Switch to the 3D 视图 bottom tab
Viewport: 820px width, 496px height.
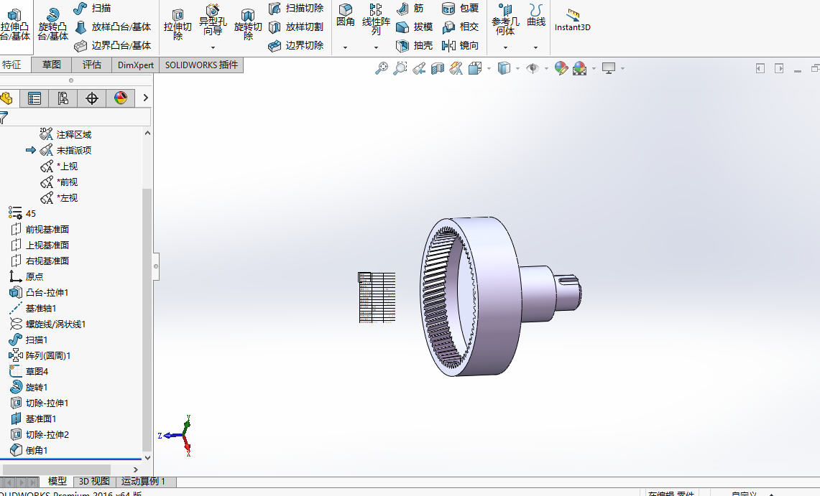[x=94, y=482]
